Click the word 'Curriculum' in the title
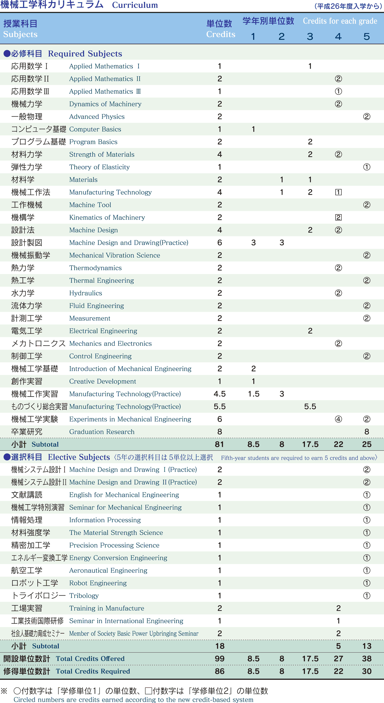This screenshot has width=384, height=703. coord(135,5)
